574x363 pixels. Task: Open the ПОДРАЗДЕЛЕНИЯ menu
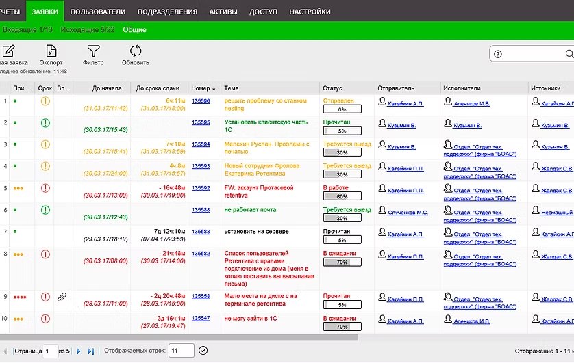tap(167, 12)
